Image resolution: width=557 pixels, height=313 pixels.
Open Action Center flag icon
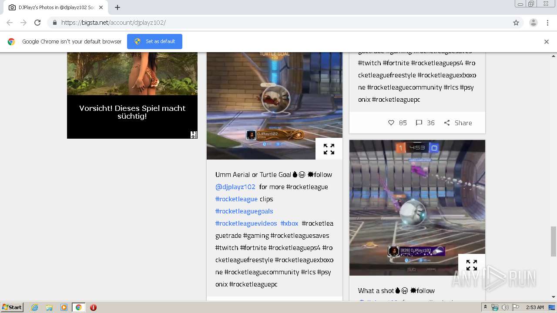coord(515,307)
